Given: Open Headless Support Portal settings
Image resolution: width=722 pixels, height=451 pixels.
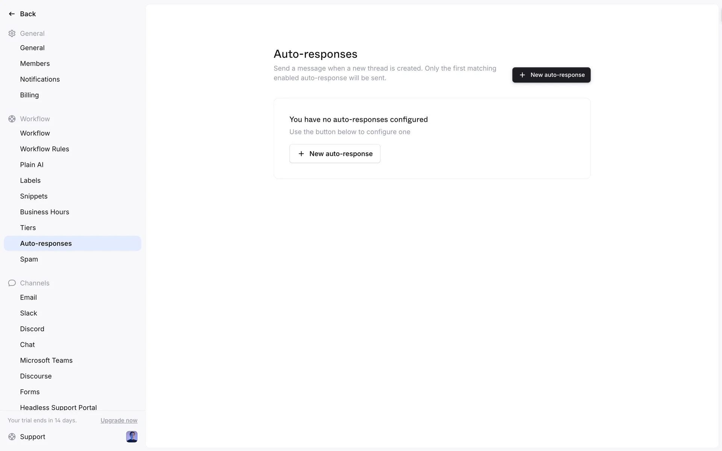Looking at the screenshot, I should point(58,407).
